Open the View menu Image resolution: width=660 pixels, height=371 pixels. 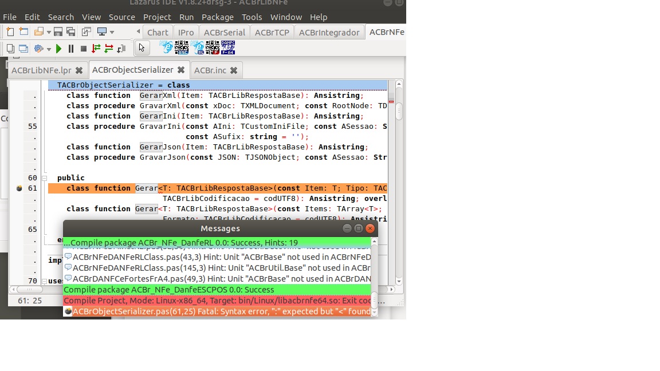click(x=91, y=17)
